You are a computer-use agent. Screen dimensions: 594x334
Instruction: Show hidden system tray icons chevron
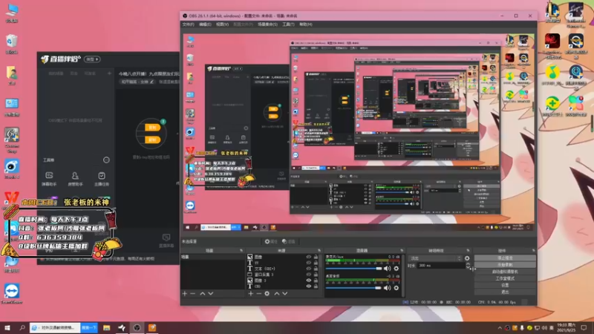pos(500,327)
